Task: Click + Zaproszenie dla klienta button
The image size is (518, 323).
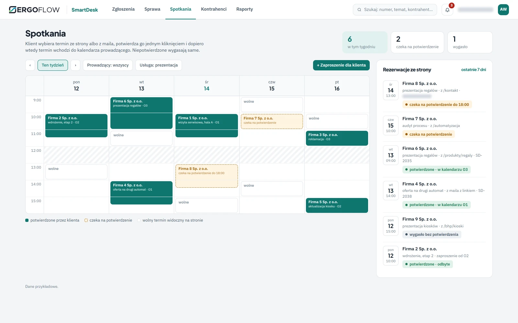Action: click(341, 65)
